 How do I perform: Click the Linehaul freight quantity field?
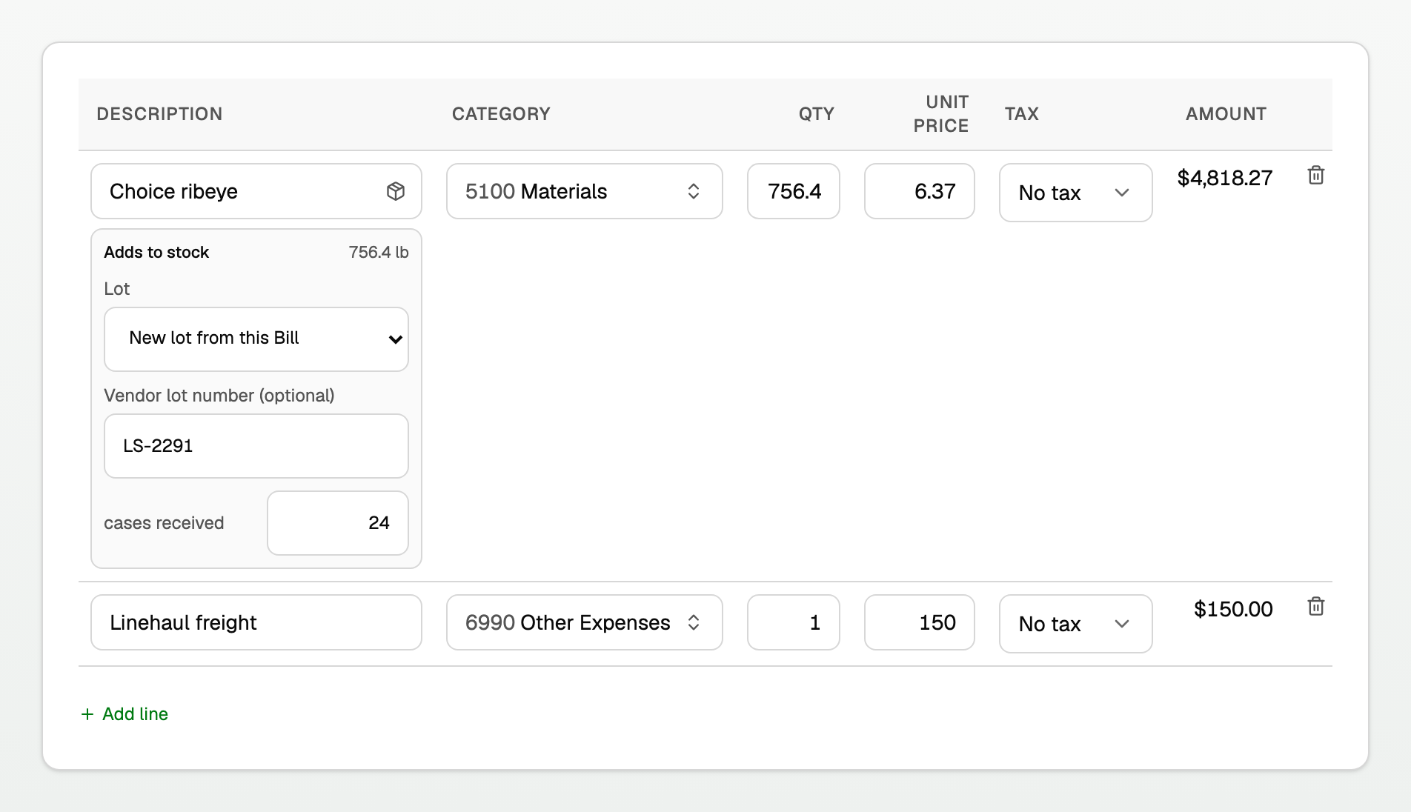794,622
